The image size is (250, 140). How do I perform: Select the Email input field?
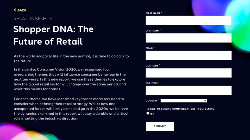(x=188, y=55)
